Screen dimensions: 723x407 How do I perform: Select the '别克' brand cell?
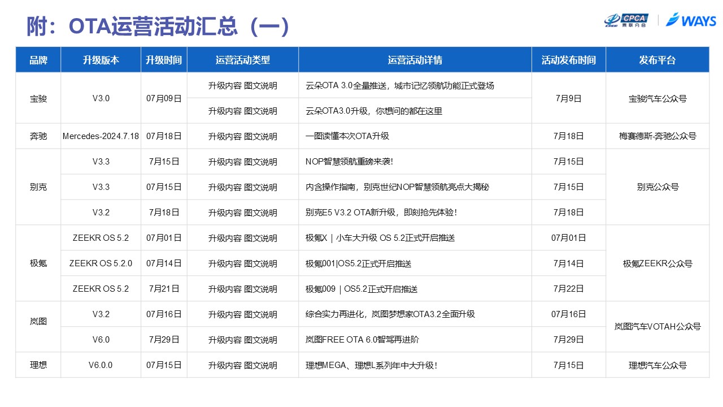click(x=38, y=187)
